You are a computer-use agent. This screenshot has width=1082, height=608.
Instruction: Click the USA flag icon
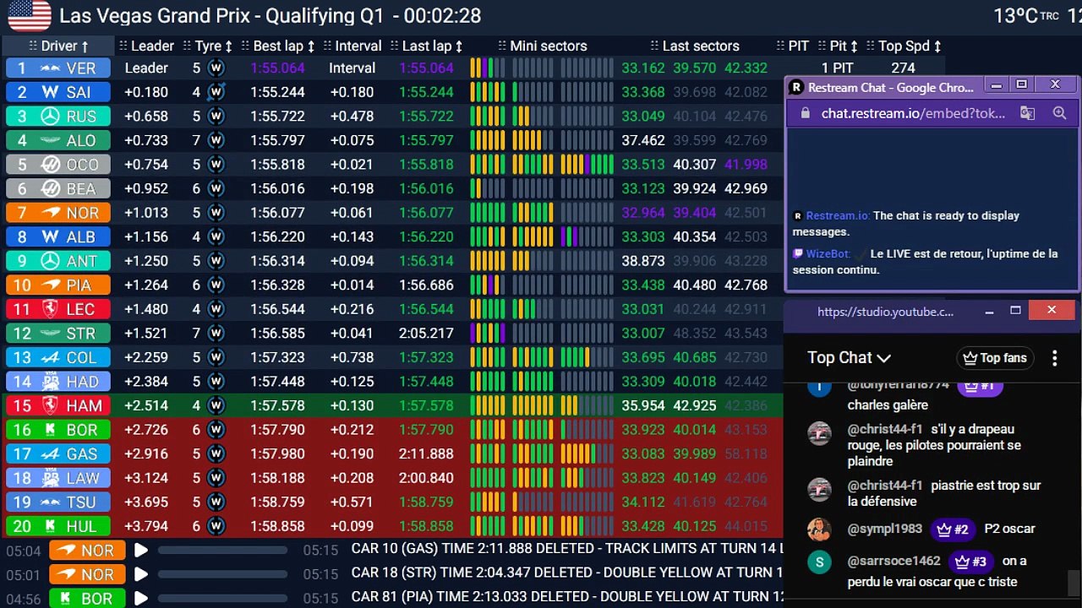point(30,14)
